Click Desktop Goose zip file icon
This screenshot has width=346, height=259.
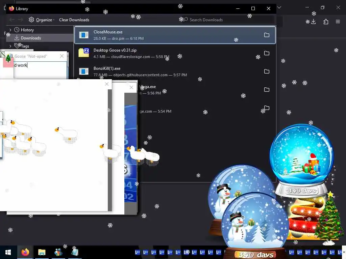84,53
